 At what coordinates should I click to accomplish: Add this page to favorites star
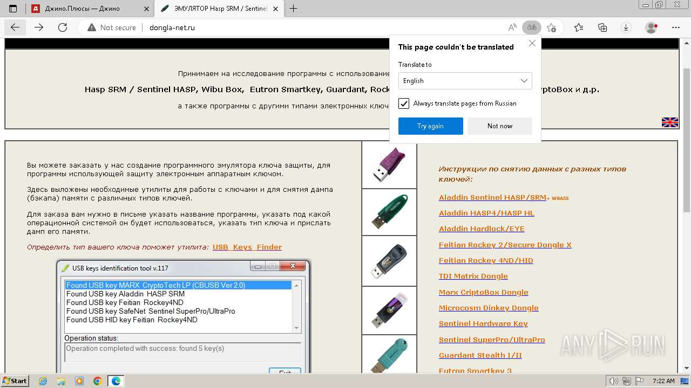[x=551, y=27]
